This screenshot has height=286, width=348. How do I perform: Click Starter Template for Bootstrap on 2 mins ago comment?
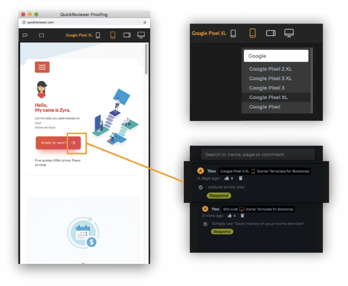tap(269, 209)
